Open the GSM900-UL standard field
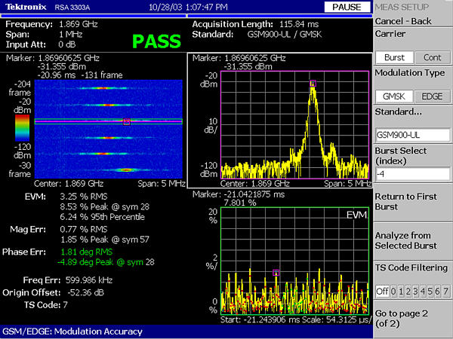 [412, 135]
